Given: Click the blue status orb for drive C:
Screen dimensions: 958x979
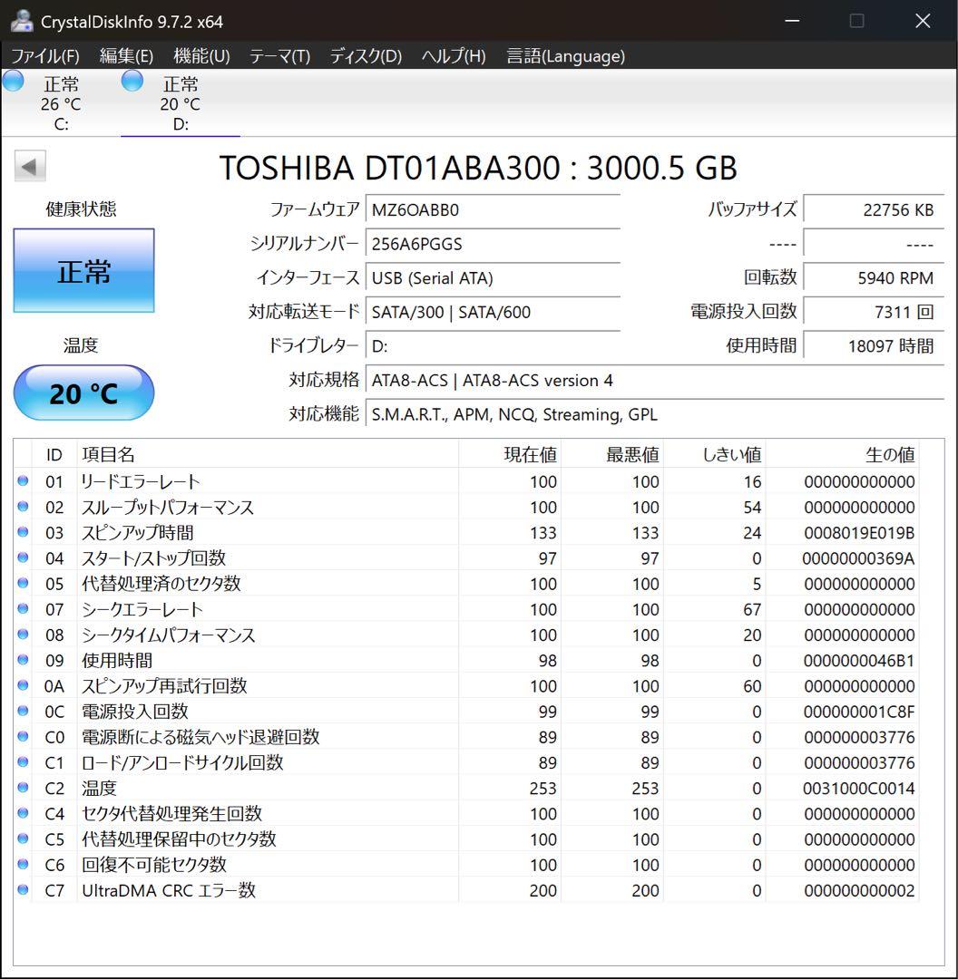Looking at the screenshot, I should pos(13,82).
